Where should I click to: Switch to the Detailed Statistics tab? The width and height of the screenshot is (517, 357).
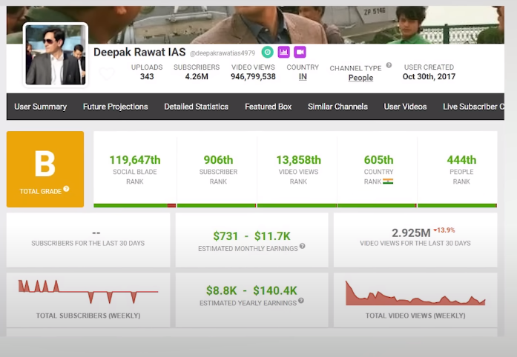[x=196, y=107]
